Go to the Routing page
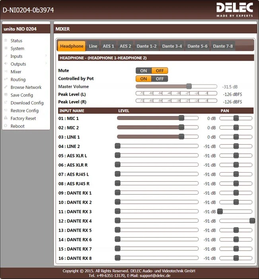 (18, 80)
